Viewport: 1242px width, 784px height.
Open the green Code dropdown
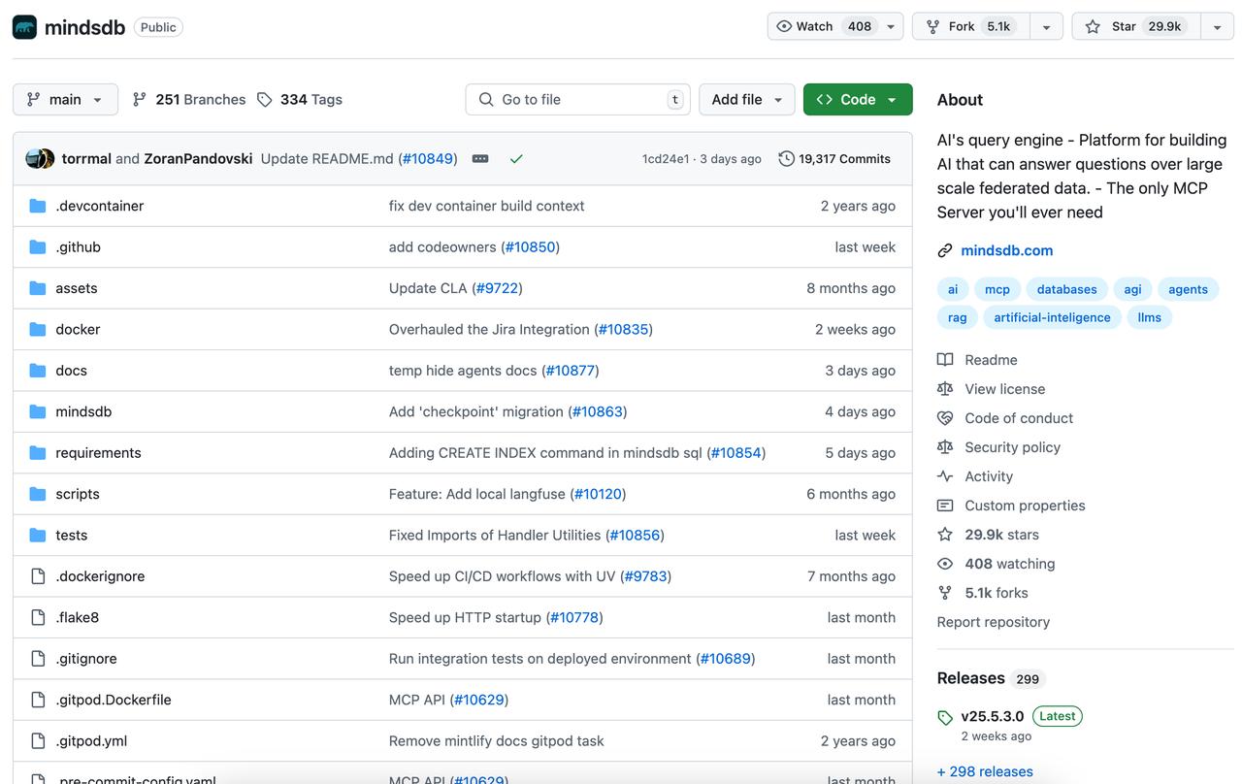858,99
